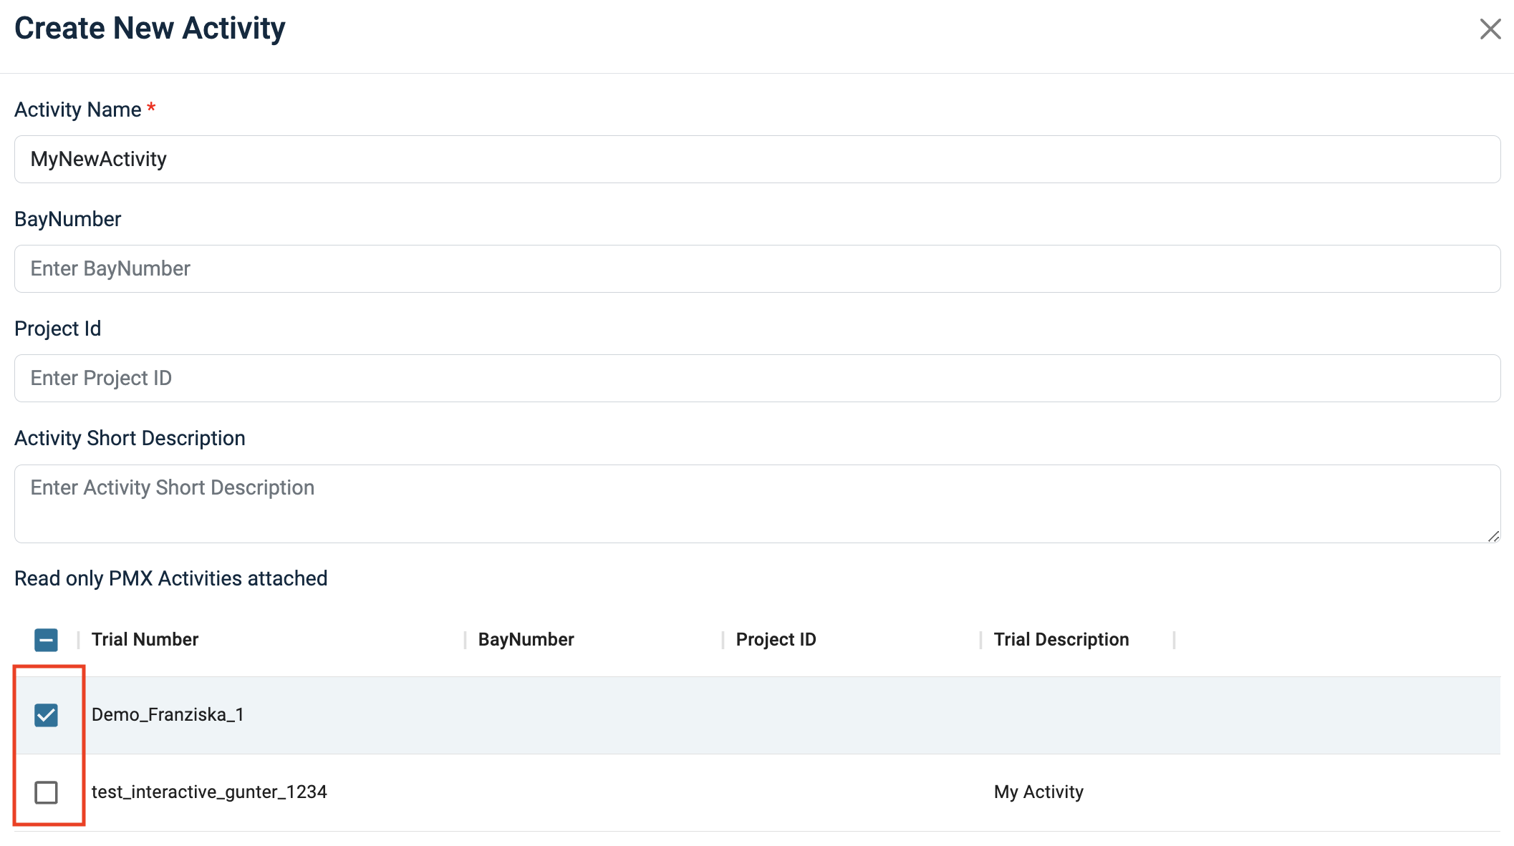Sort by Trial Number column header

coord(145,640)
